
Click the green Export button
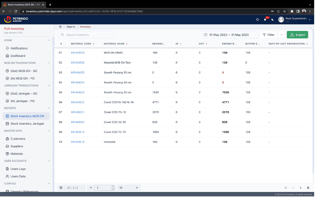point(297,35)
